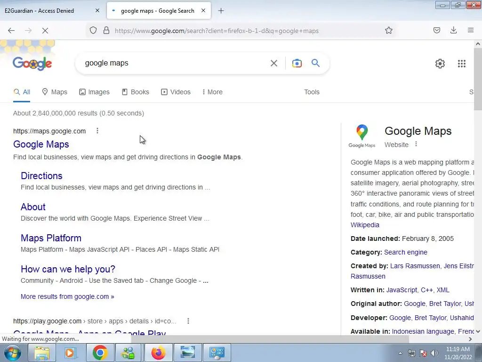Open options for play.google.com result
This screenshot has width=482, height=362.
(x=188, y=321)
